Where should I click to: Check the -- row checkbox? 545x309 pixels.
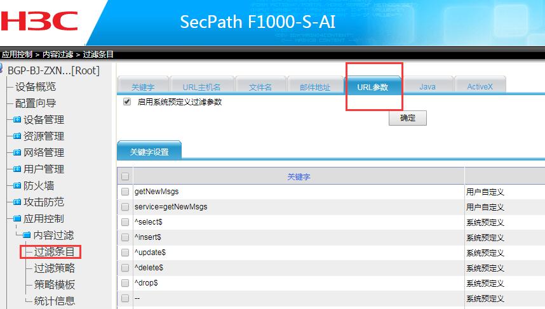pyautogui.click(x=125, y=299)
